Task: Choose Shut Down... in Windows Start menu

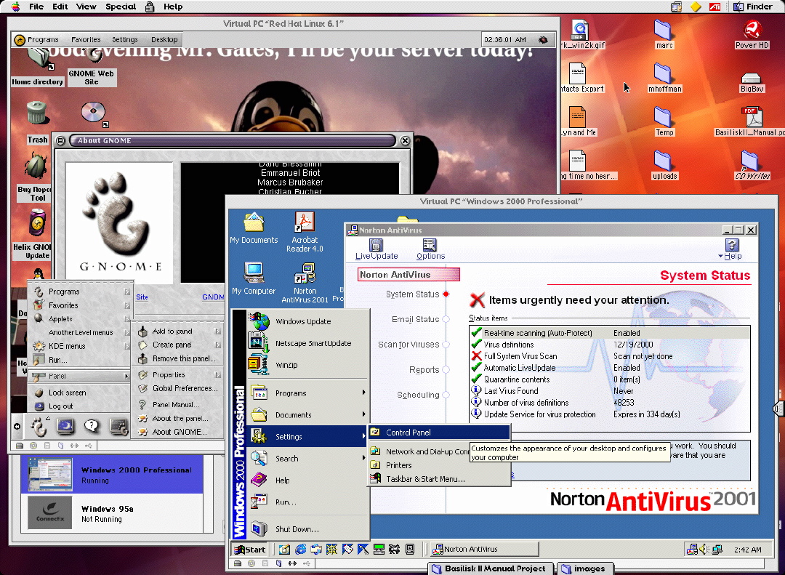Action: (x=308, y=529)
